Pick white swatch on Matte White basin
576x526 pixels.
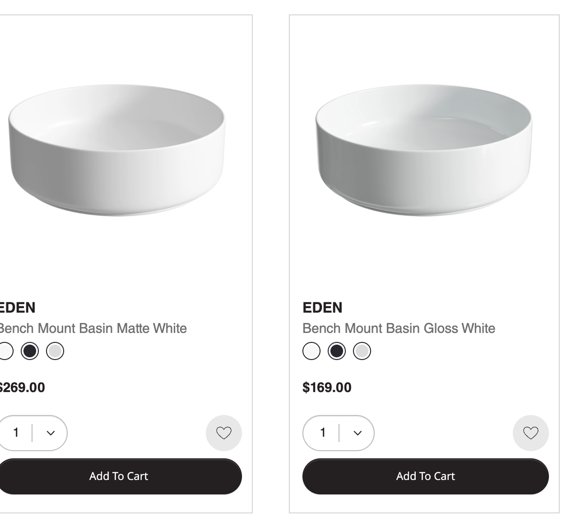coord(5,351)
